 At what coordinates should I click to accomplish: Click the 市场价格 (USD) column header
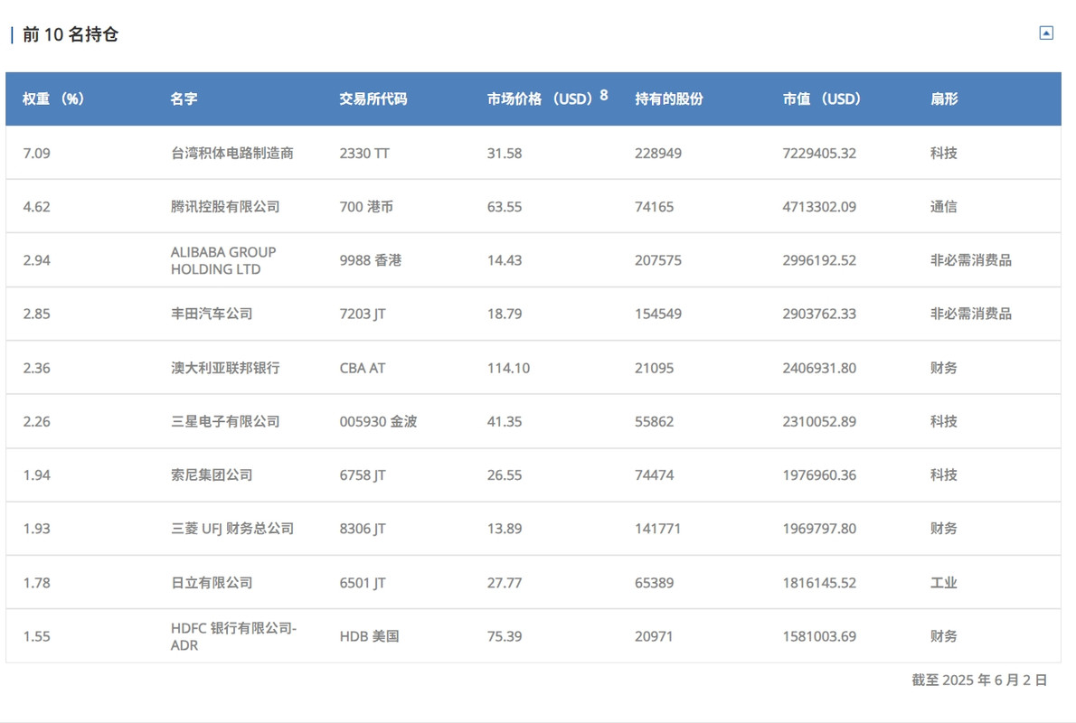[540, 99]
